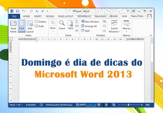Expand the Macros dropdown arrow
This screenshot has height=113, width=163.
coord(127,31)
